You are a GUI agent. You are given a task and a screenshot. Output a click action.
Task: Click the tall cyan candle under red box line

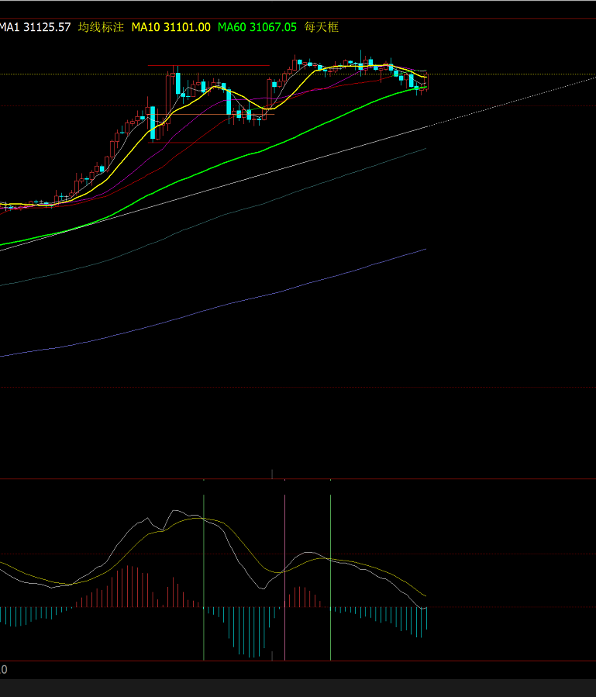point(177,83)
